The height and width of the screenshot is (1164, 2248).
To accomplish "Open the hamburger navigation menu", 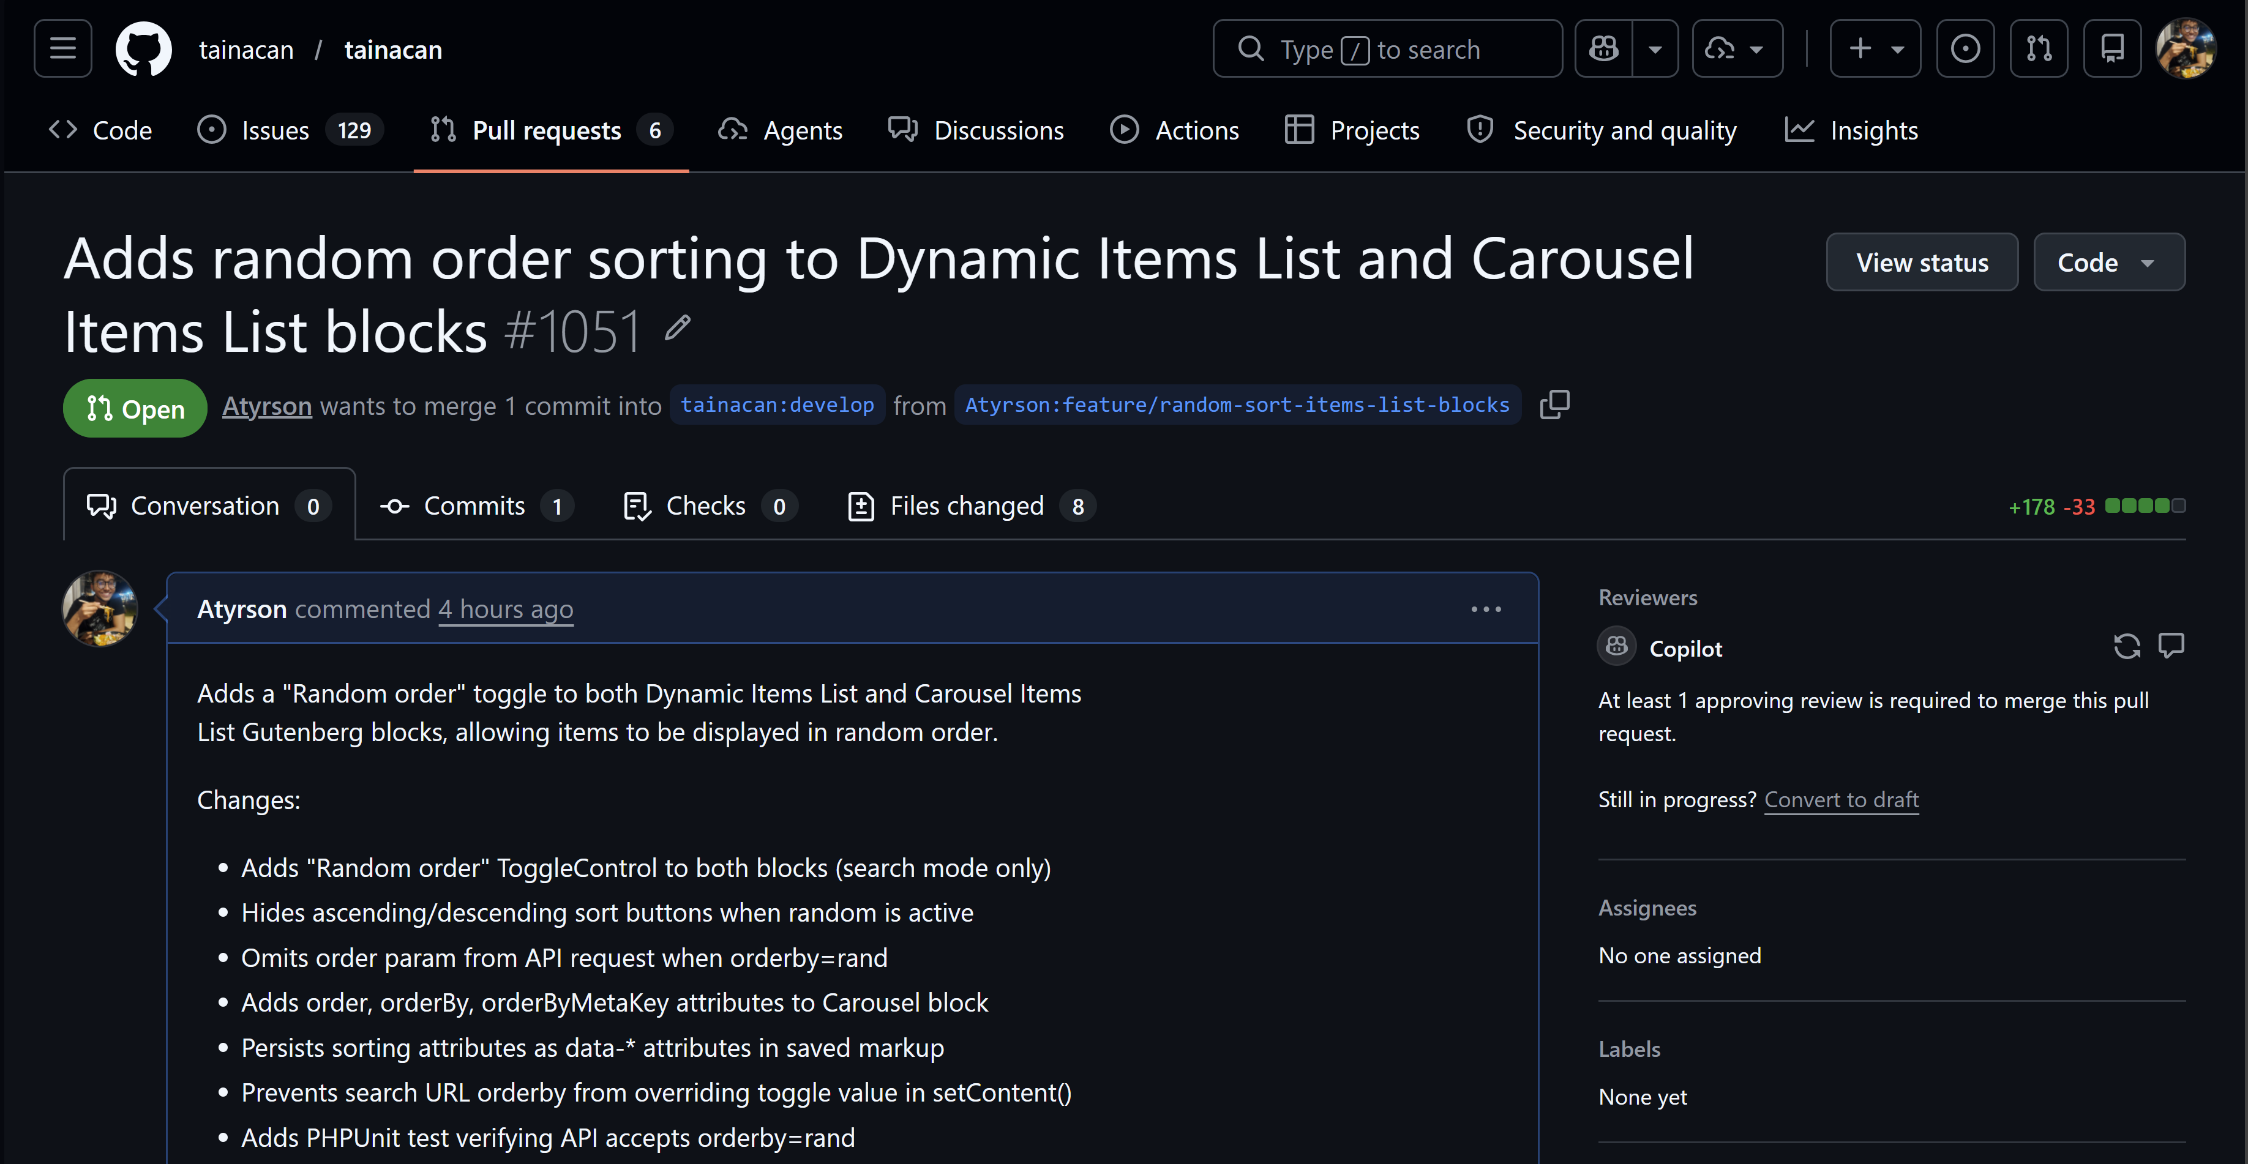I will (x=63, y=49).
